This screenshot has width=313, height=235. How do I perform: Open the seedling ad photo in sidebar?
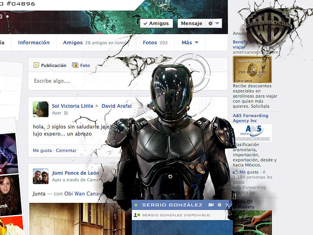(x=252, y=222)
